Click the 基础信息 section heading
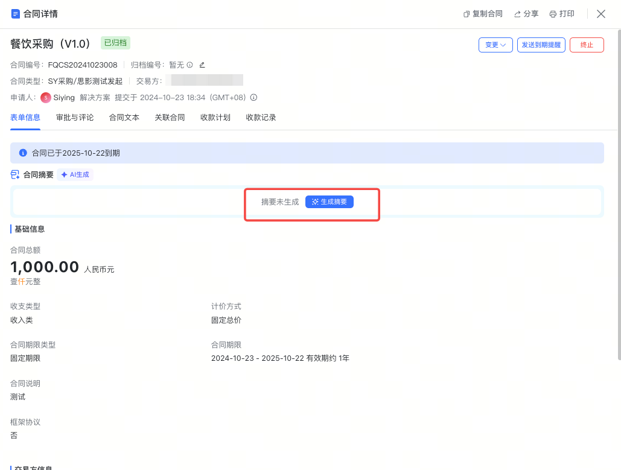This screenshot has height=470, width=621. pos(30,229)
